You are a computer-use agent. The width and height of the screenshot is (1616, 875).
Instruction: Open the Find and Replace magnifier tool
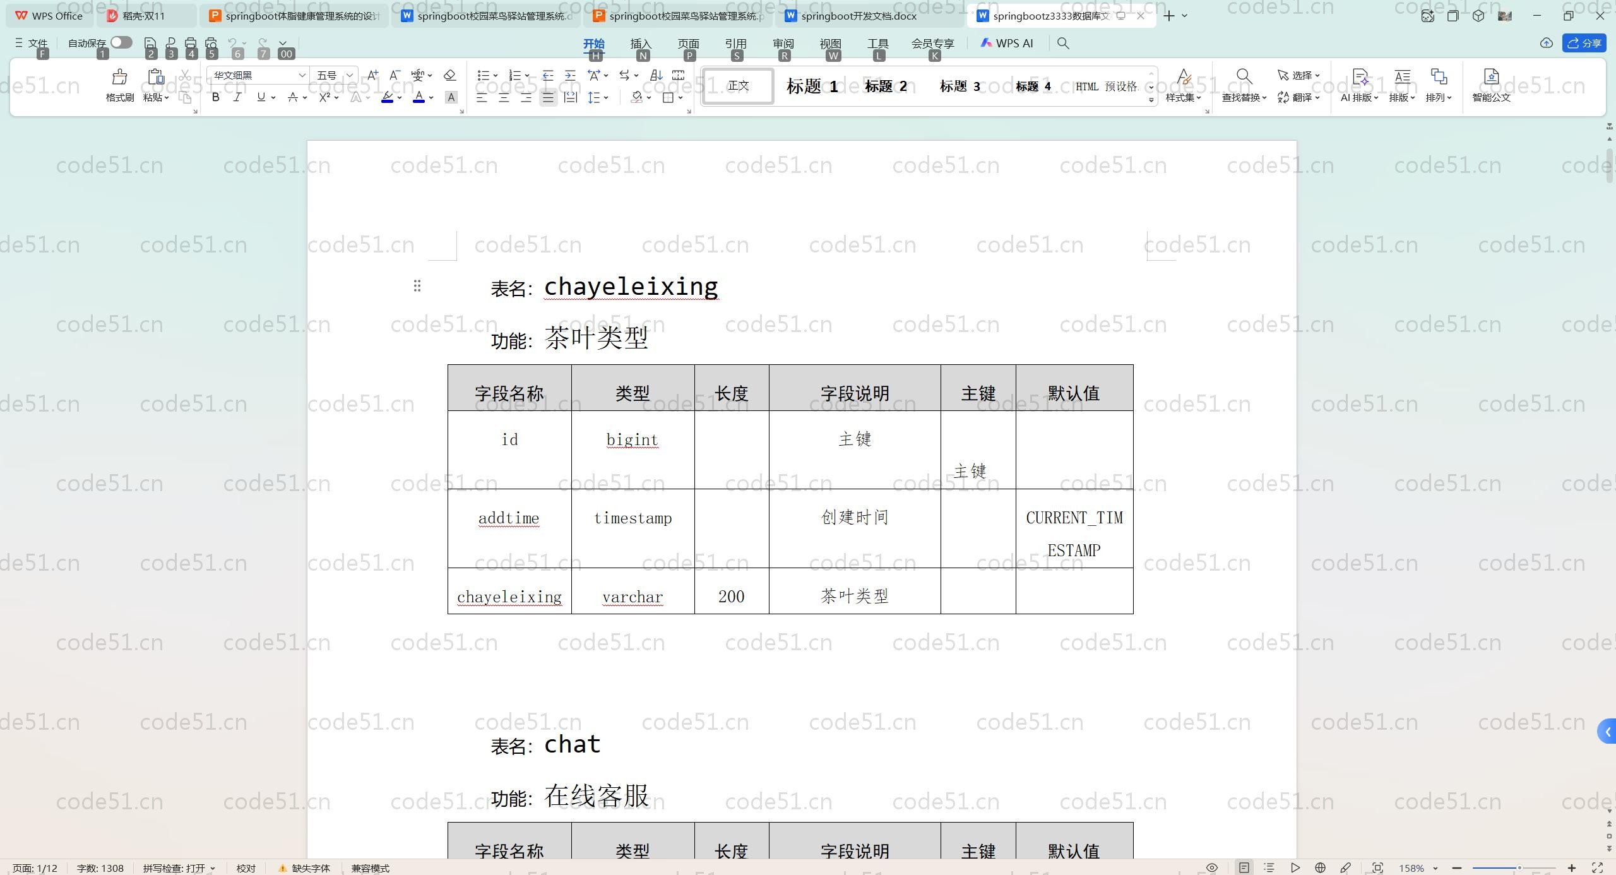[x=1244, y=77]
